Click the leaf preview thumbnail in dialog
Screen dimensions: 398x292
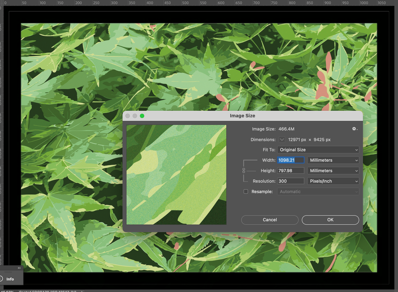coord(176,175)
